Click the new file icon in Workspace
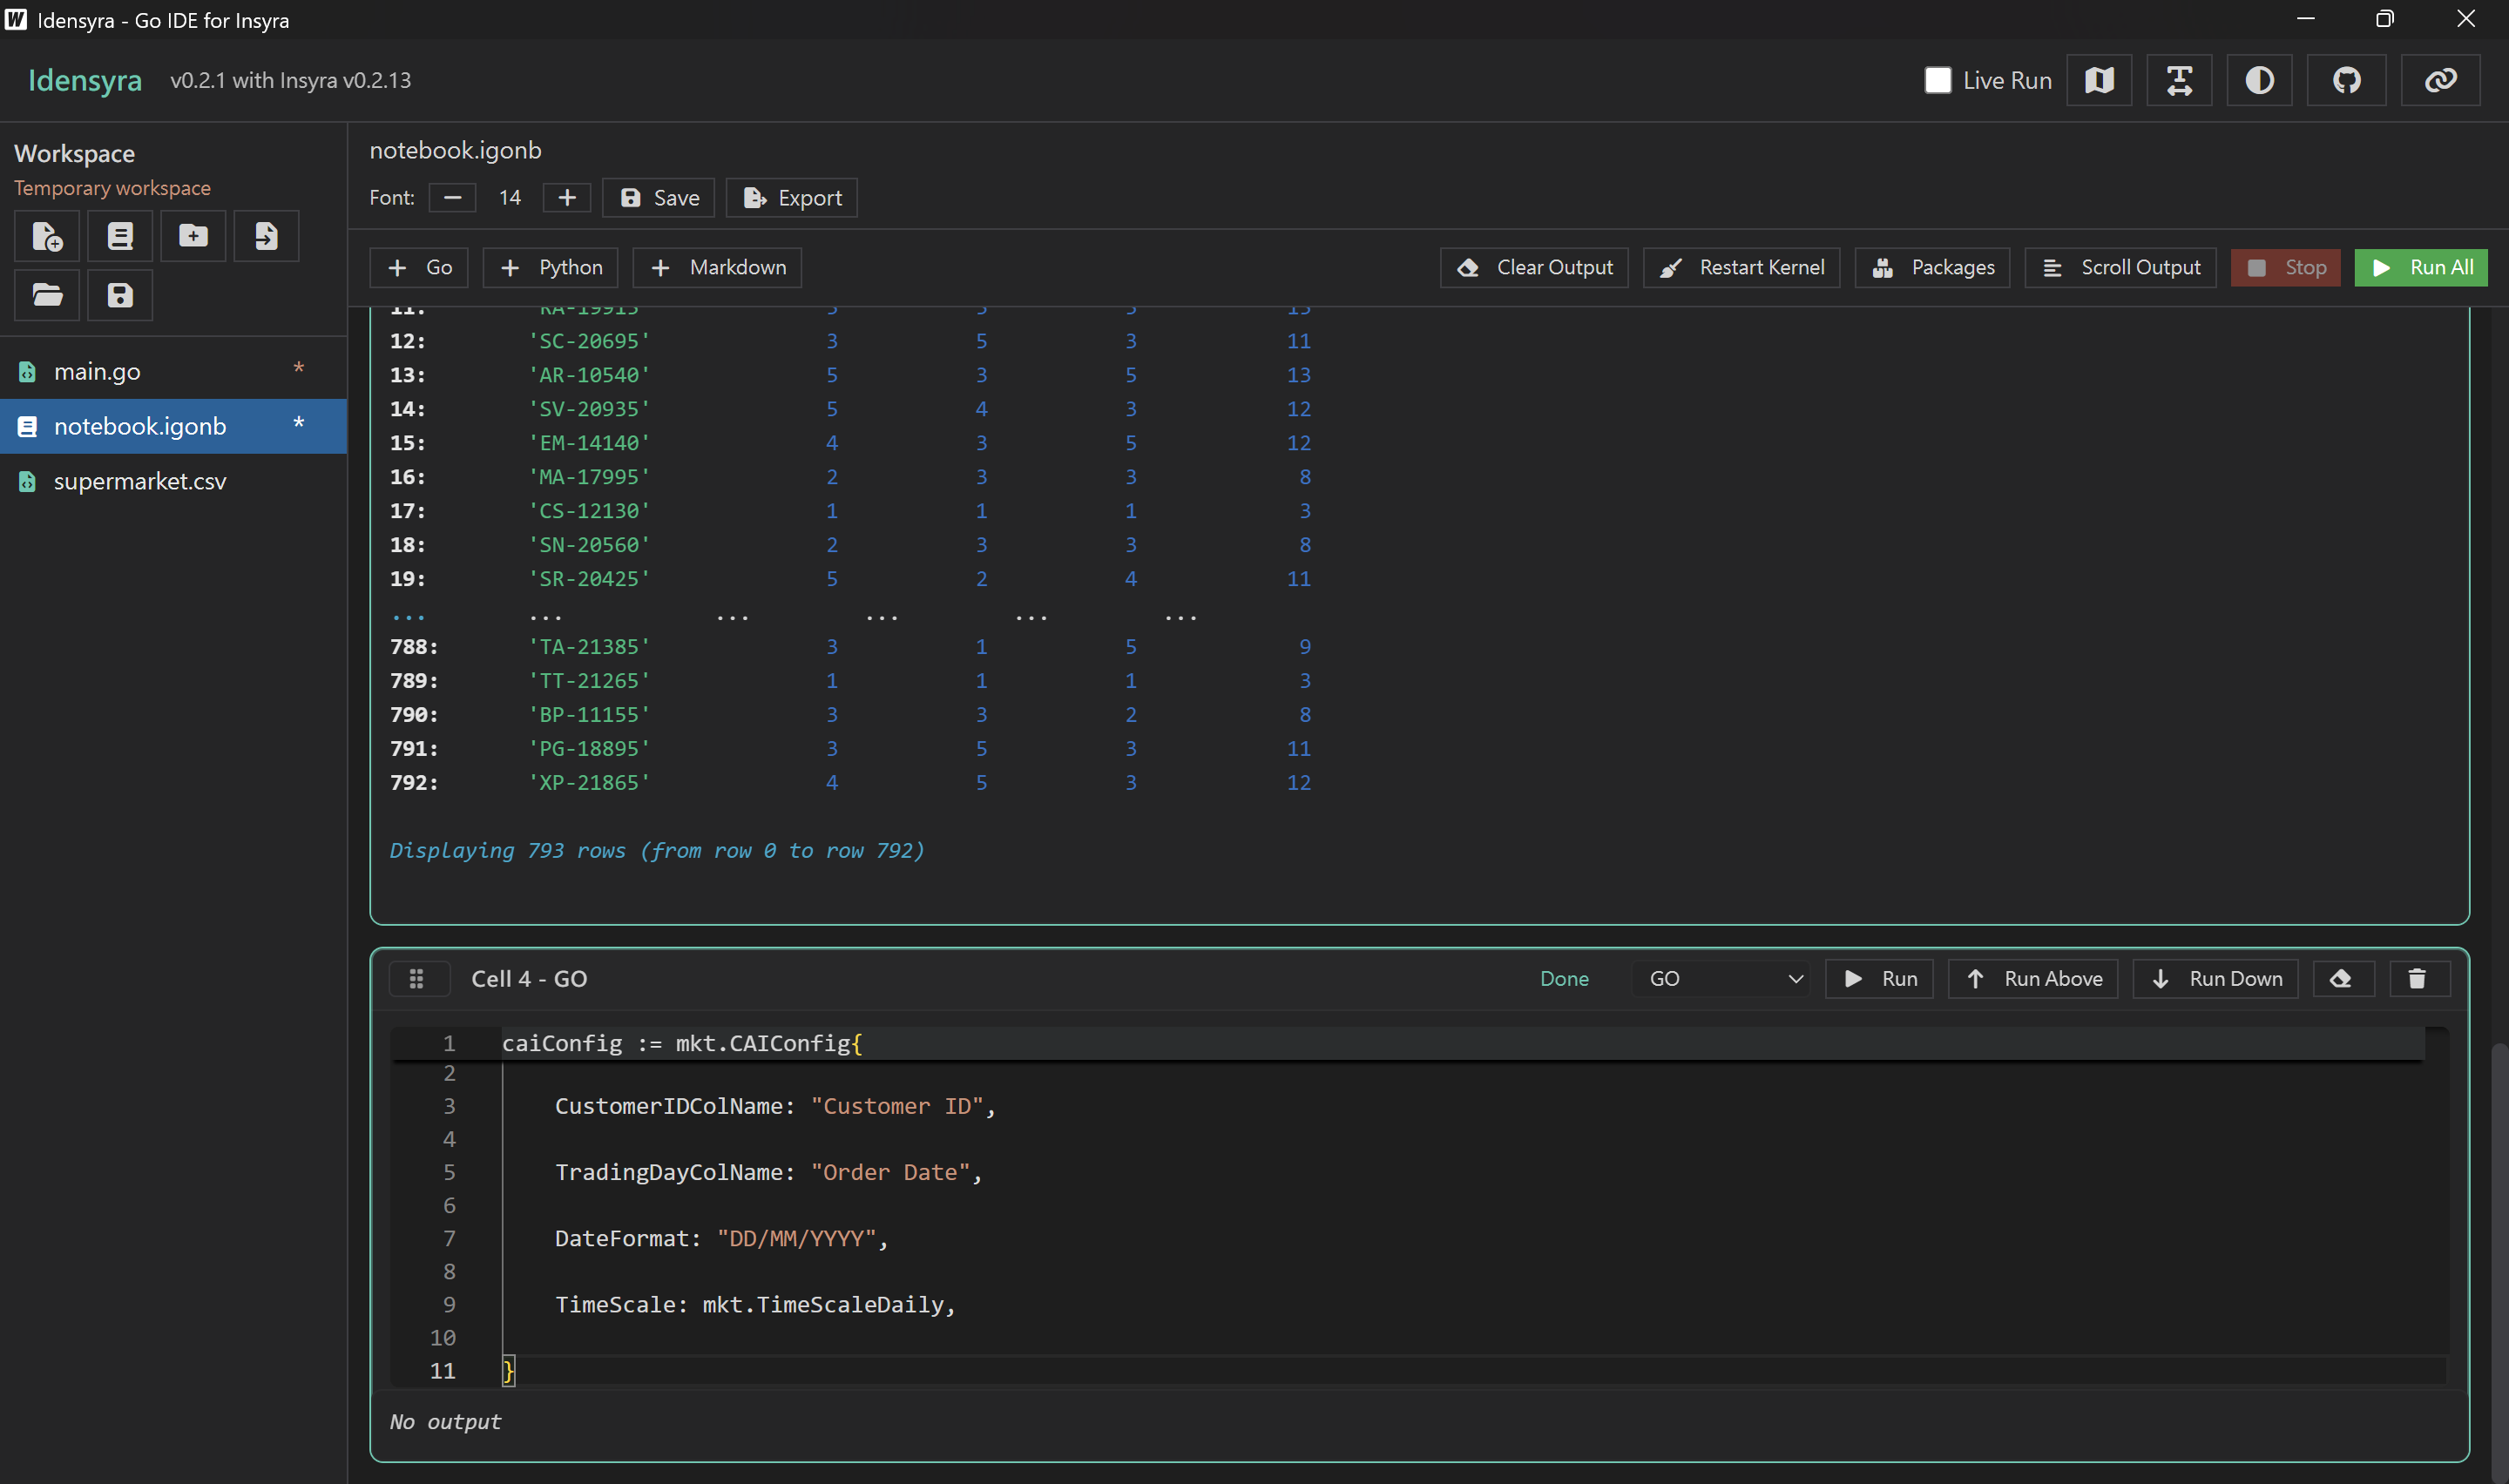 47,236
